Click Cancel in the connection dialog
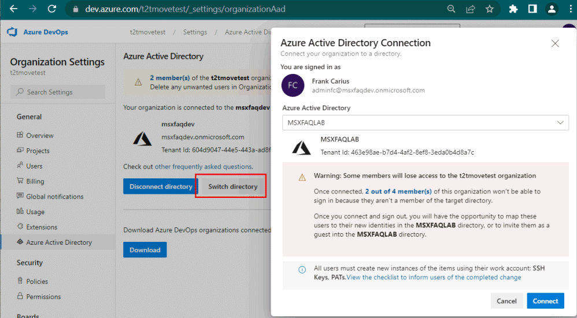The width and height of the screenshot is (577, 318). click(506, 301)
